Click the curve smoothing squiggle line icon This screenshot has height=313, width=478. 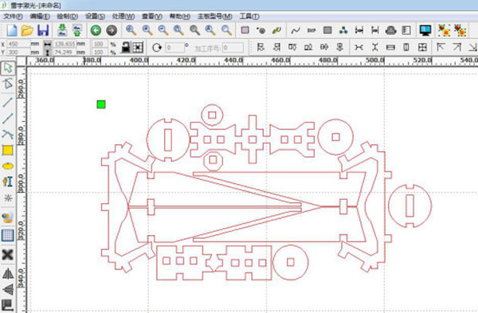[x=295, y=30]
